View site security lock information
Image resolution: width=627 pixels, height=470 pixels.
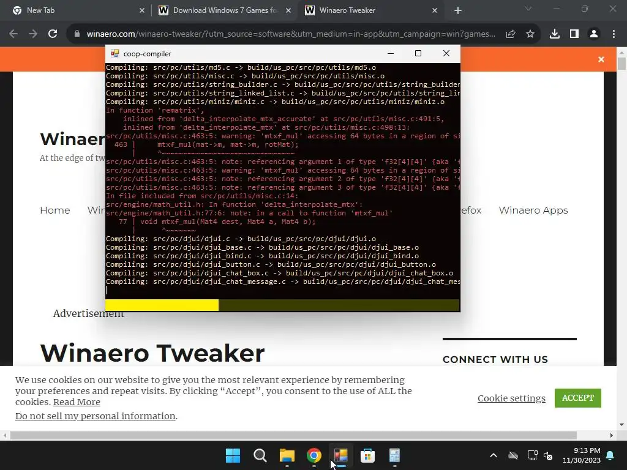(x=77, y=34)
